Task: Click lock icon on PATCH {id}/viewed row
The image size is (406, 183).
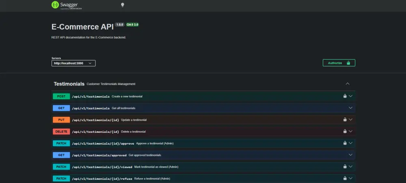Action: (345, 166)
